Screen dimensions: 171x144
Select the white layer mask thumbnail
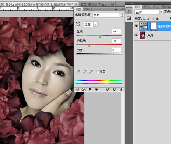154,26
